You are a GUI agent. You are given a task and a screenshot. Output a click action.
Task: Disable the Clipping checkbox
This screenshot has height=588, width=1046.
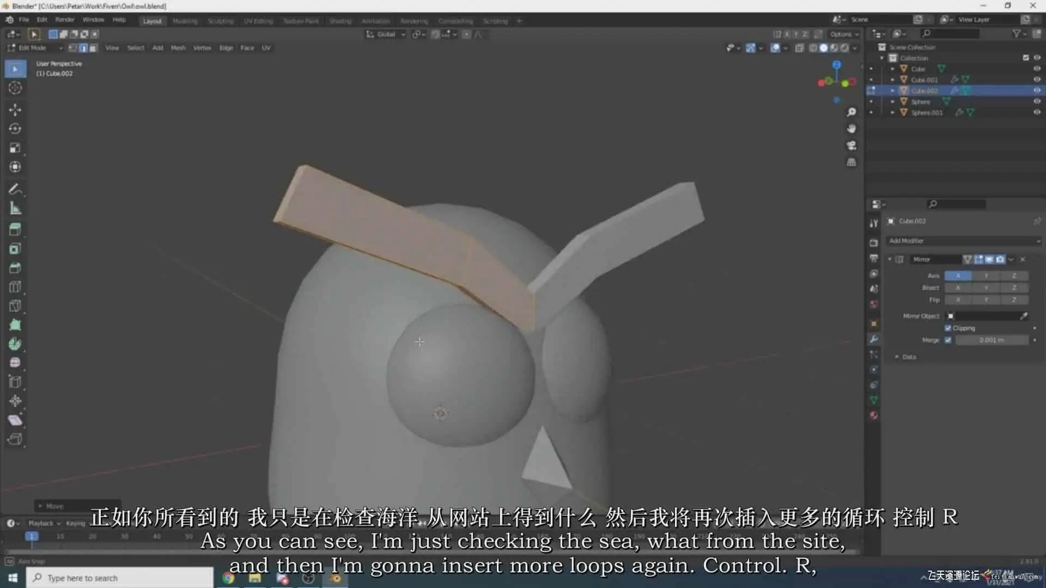[948, 328]
